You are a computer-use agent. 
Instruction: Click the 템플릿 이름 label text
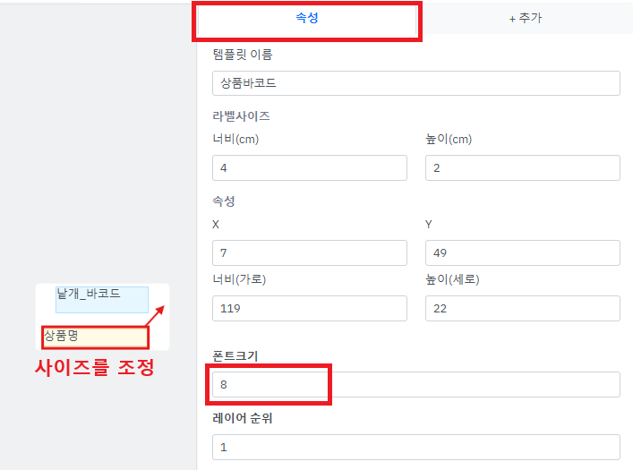pos(242,55)
